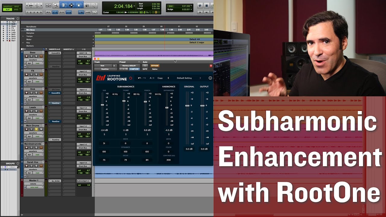Toggle A|B comparison in RootOne

(152, 78)
